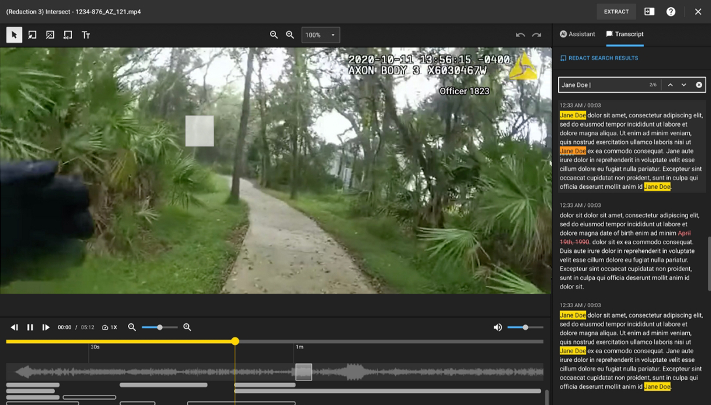Toggle the side panel layout icon

click(649, 12)
